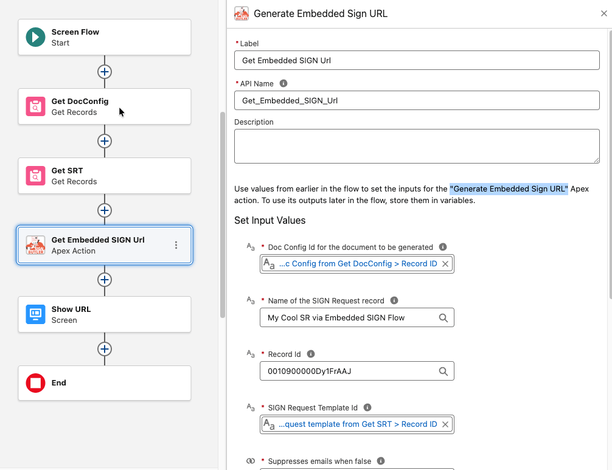Click the Get SRT records icon

35,176
